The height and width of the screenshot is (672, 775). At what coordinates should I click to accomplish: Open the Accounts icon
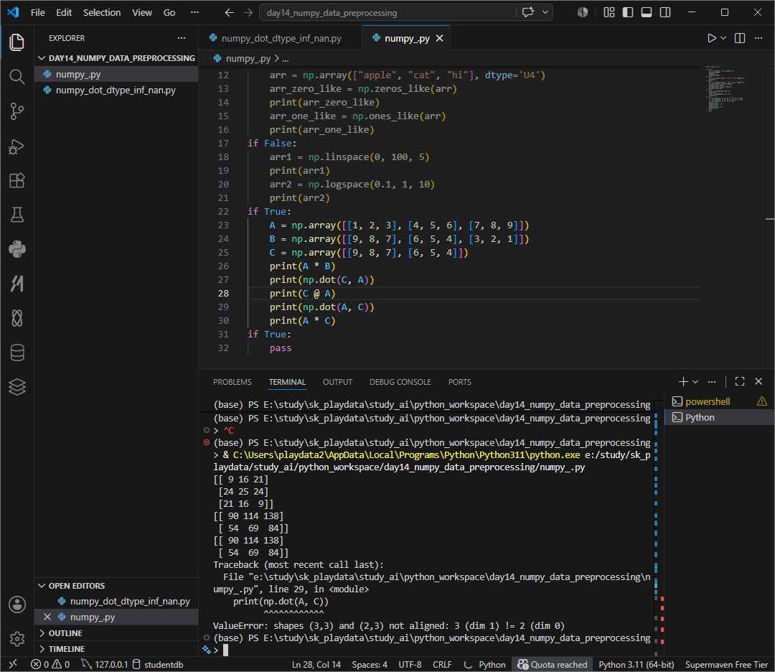17,605
